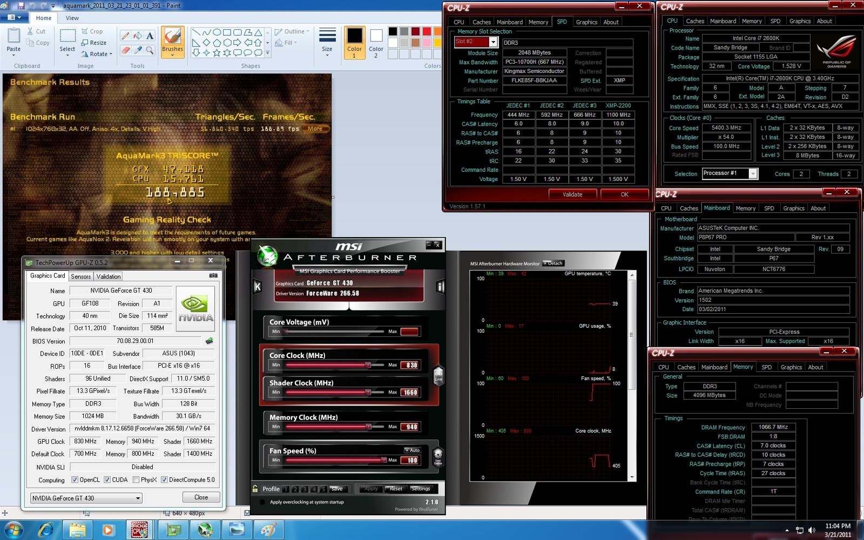This screenshot has width=864, height=540.
Task: Open Internet Explorer from taskbar
Action: point(45,530)
